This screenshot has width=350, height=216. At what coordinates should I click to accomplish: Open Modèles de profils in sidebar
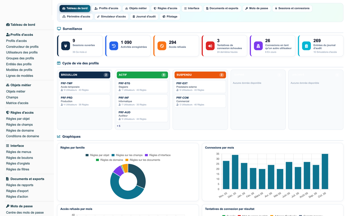pyautogui.click(x=19, y=70)
